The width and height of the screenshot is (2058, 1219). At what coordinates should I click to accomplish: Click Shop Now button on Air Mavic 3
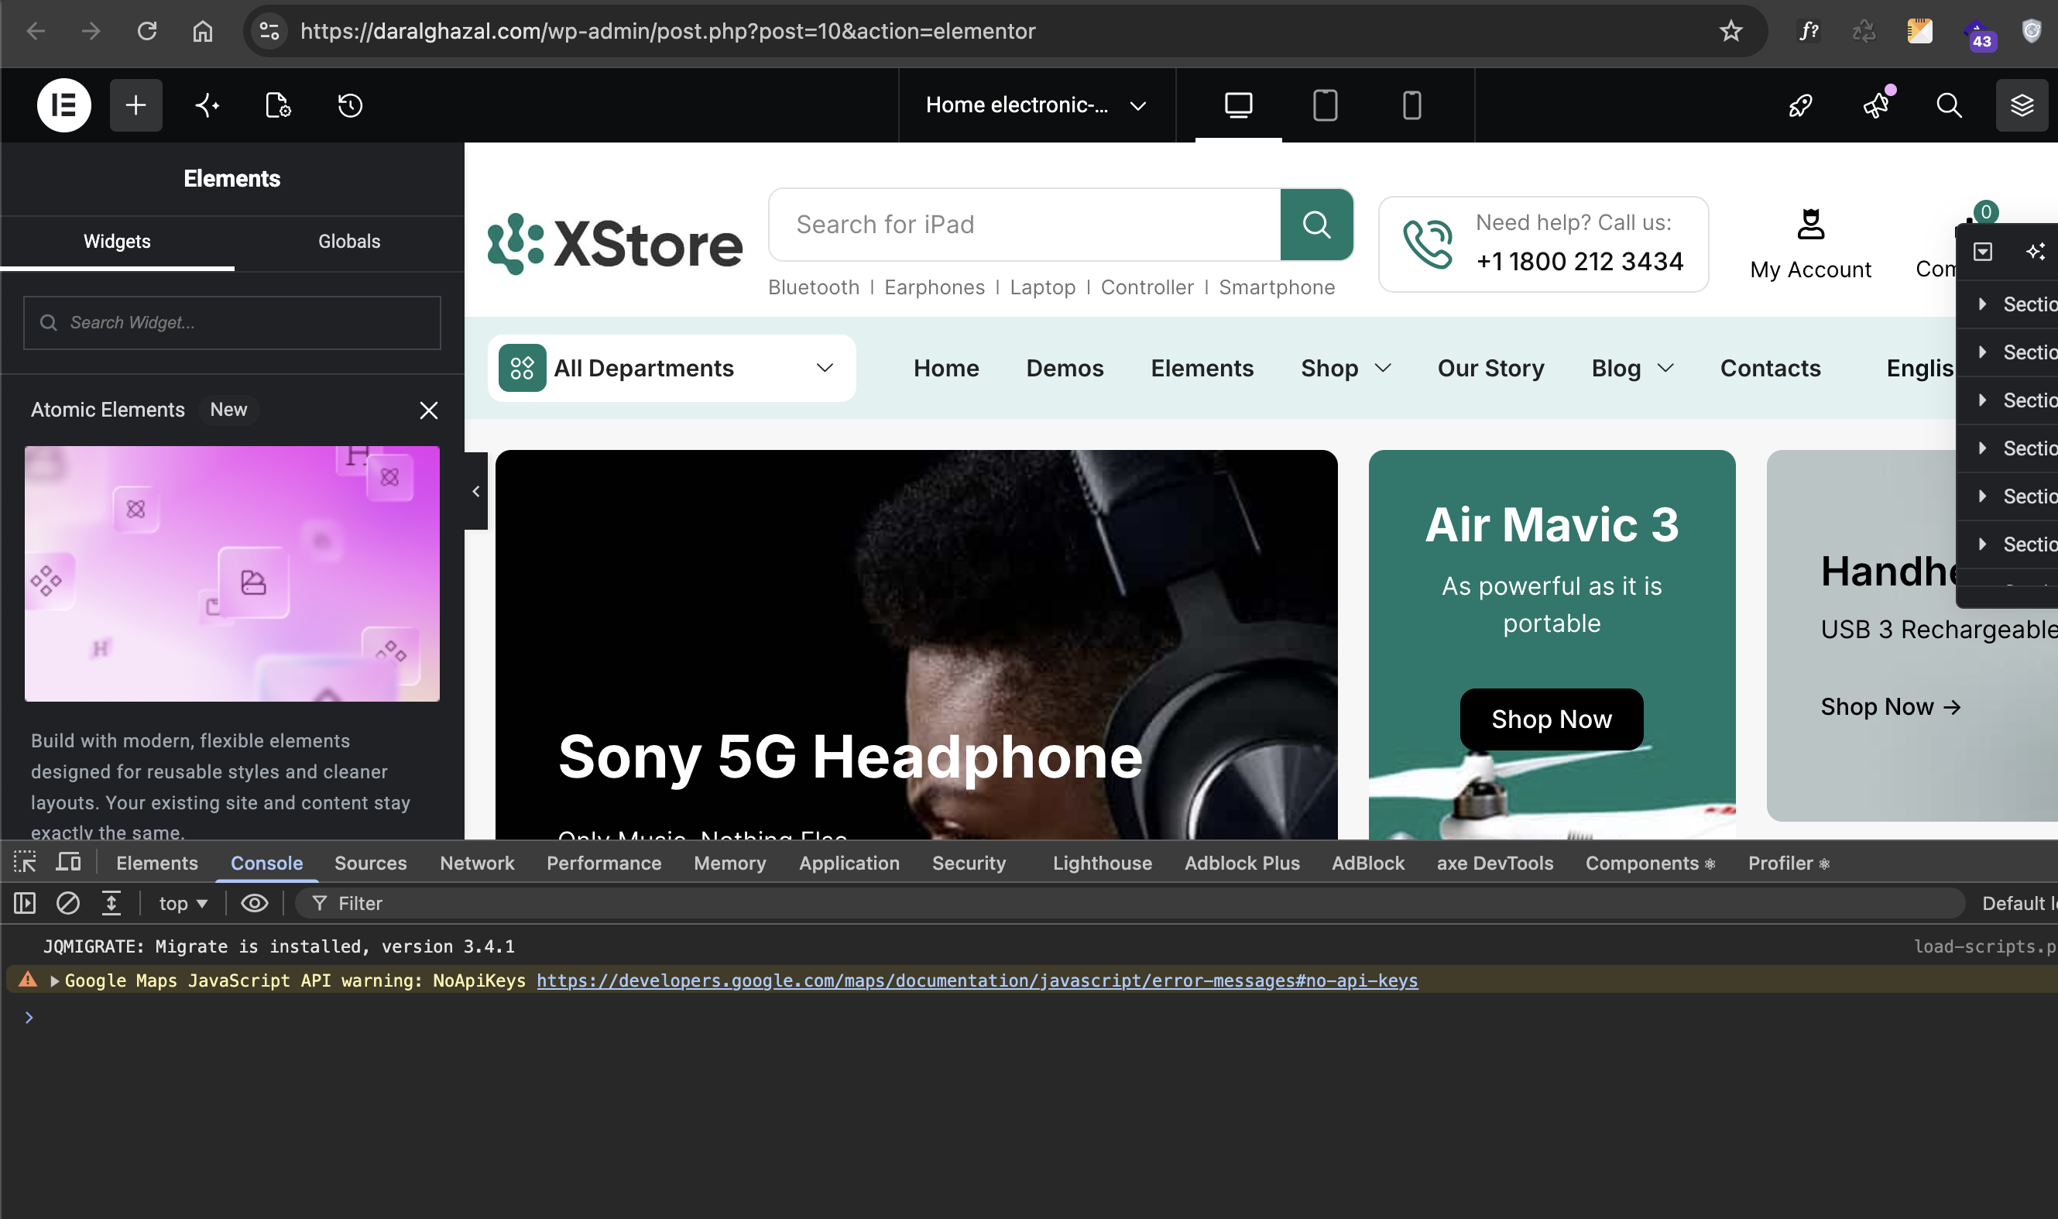(x=1552, y=719)
